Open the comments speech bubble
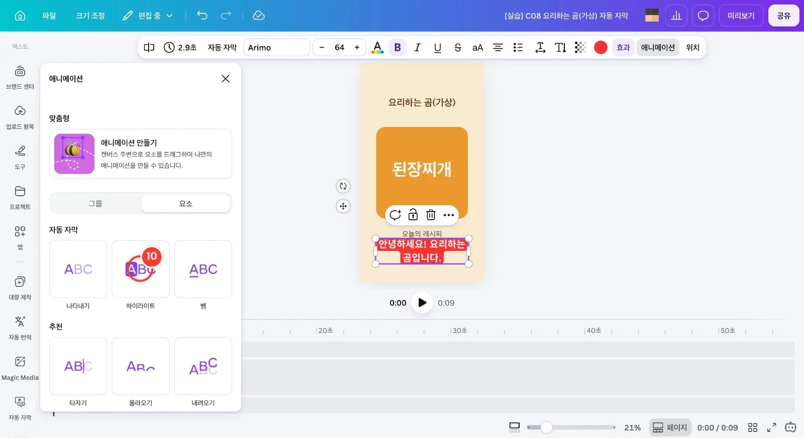This screenshot has height=438, width=804. 703,16
